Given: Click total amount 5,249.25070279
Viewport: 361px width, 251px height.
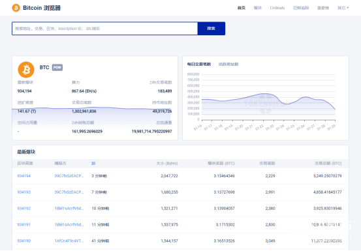Looking at the screenshot, I should (x=328, y=176).
